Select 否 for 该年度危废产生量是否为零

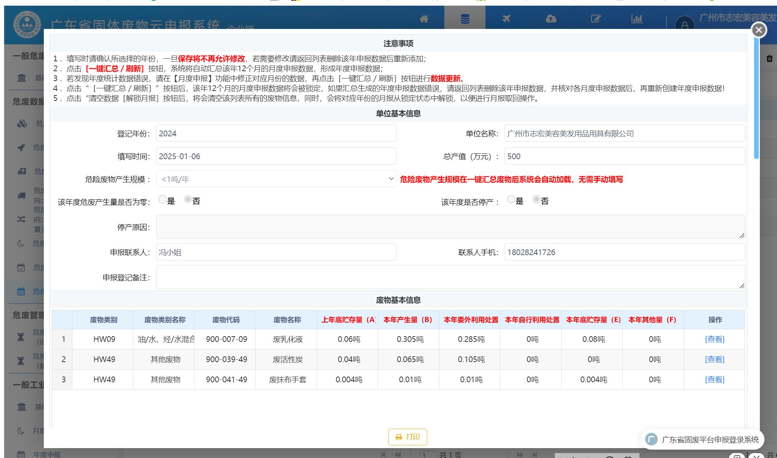pos(188,199)
